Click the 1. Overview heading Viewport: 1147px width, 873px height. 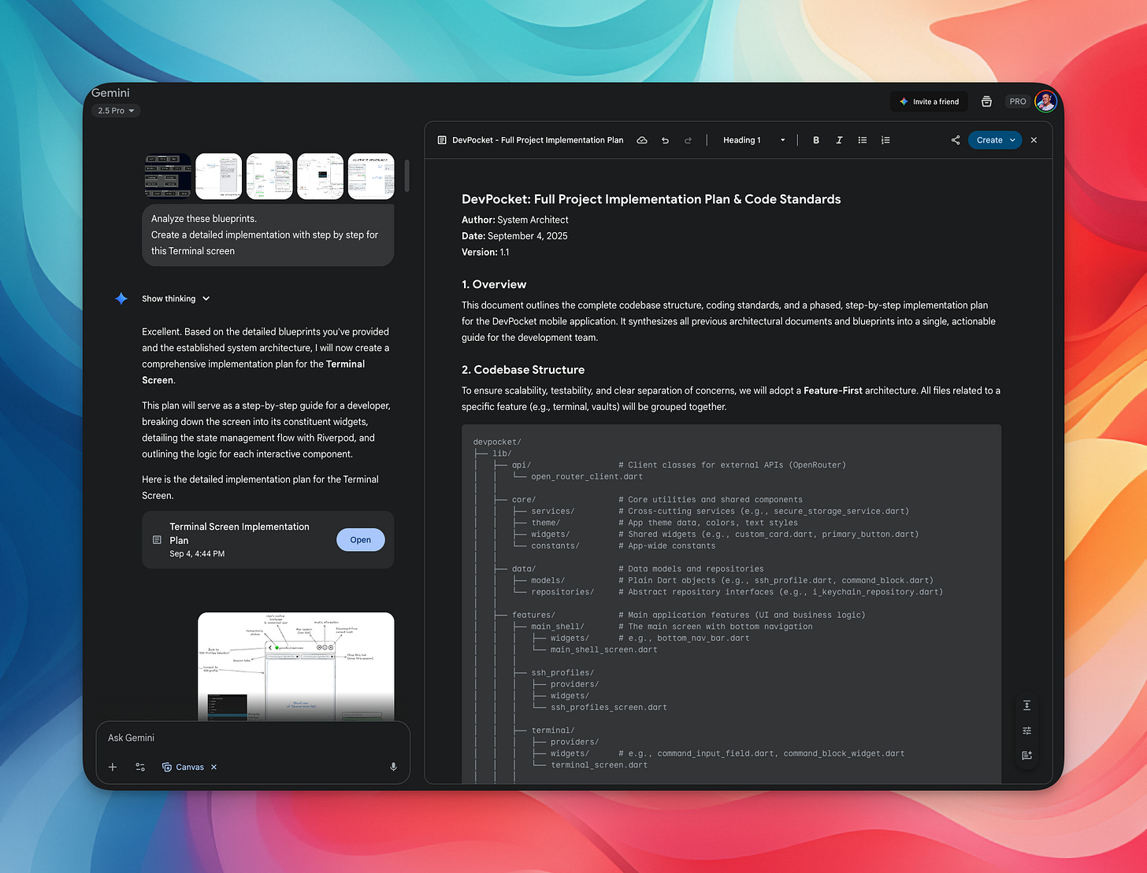494,284
